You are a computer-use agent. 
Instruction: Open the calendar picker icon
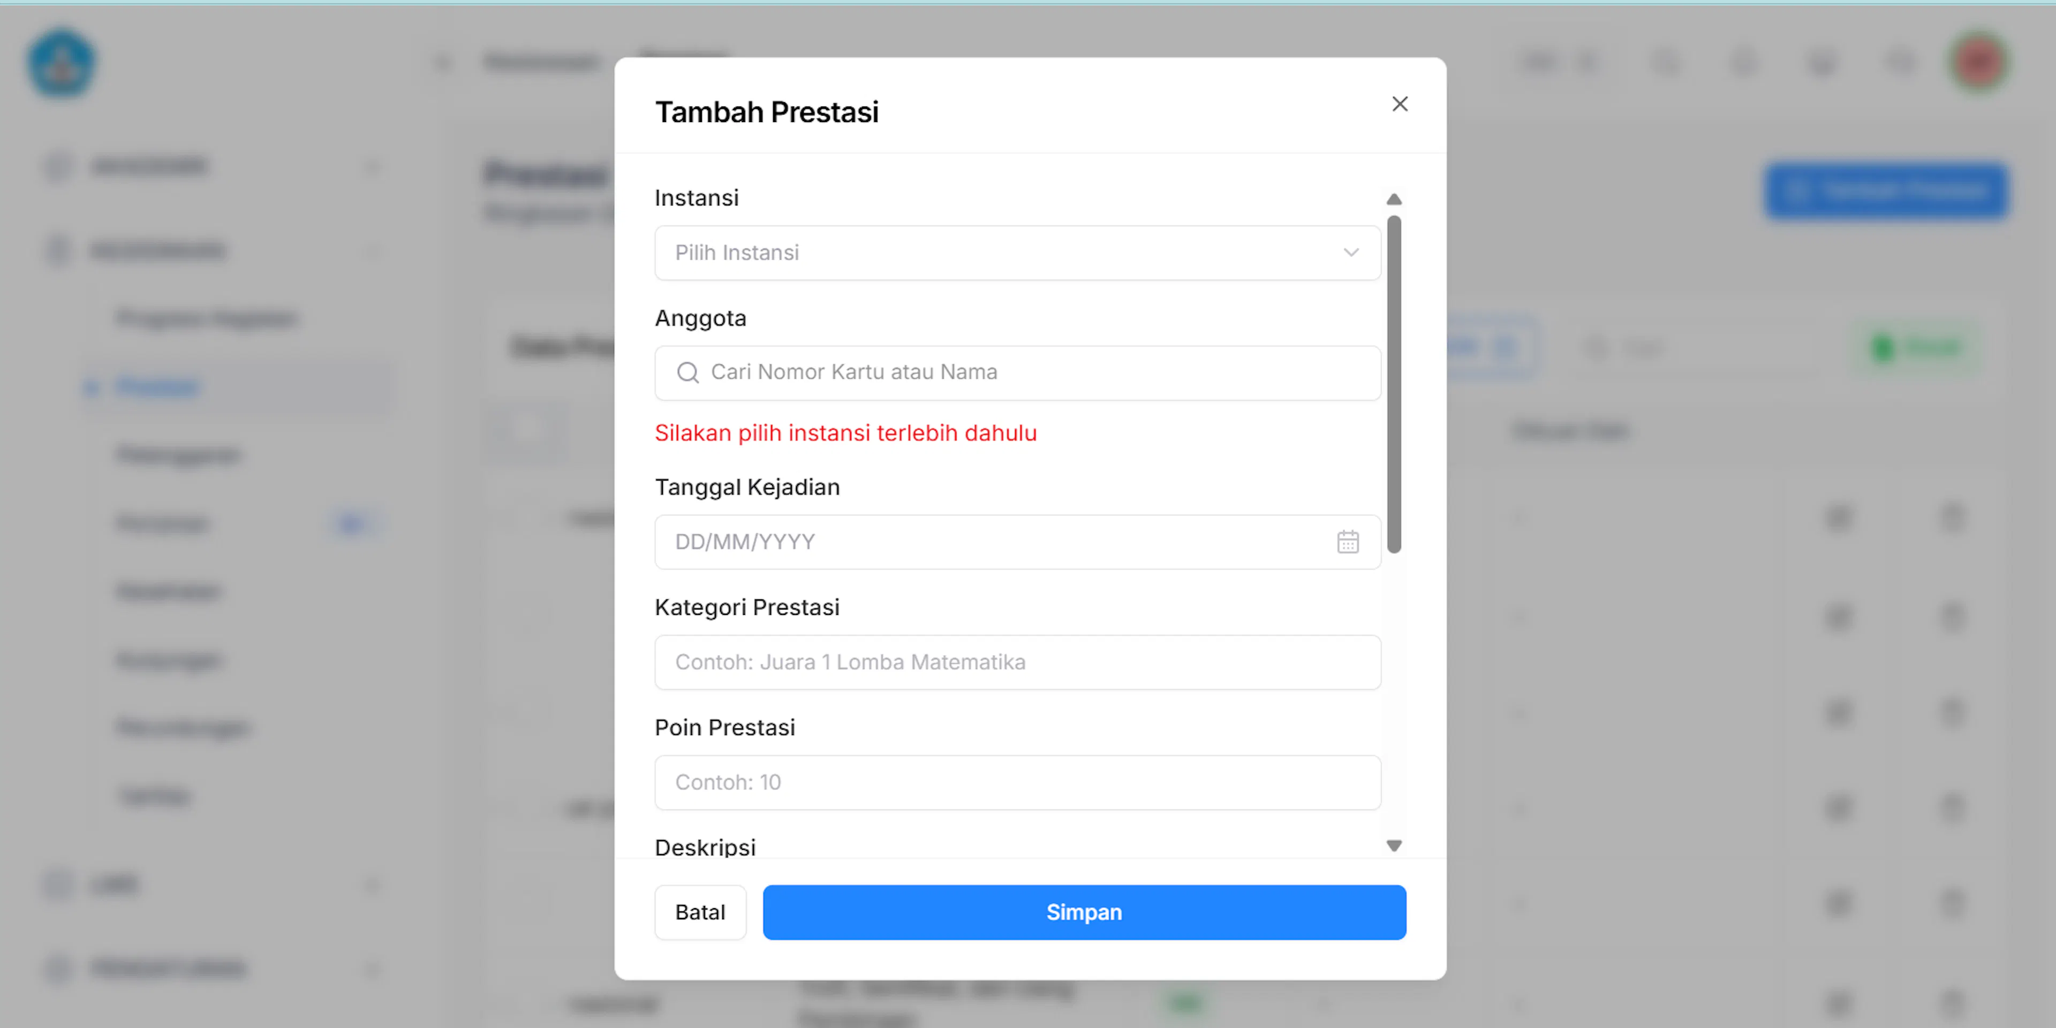tap(1348, 542)
